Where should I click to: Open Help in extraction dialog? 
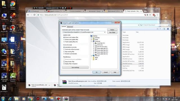click(x=115, y=72)
